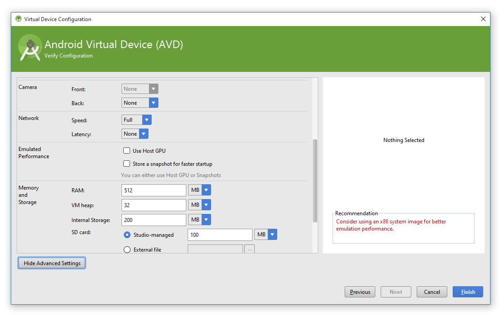Click the Android Studio logo in the green header
The image size is (504, 315).
[x=30, y=48]
